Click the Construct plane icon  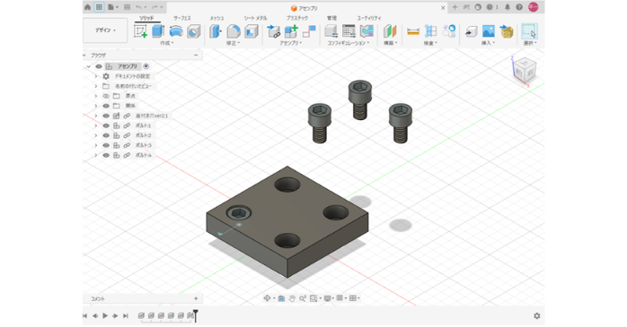tap(390, 31)
